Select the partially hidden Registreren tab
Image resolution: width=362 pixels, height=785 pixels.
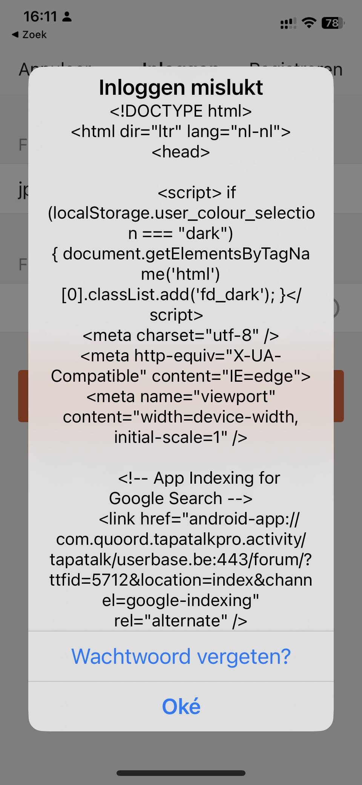coord(337,69)
